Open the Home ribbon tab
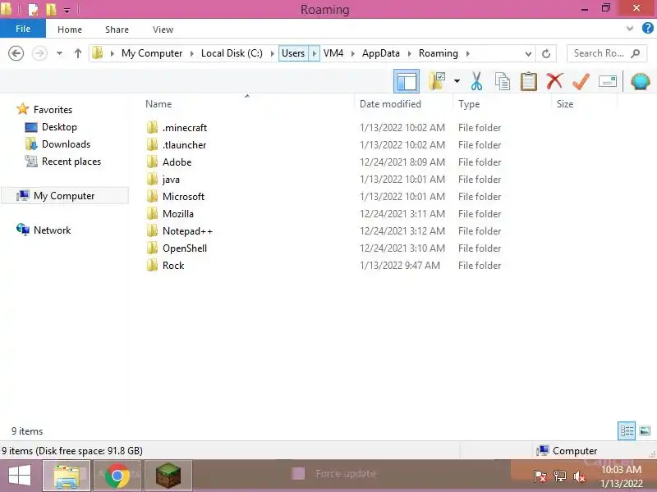The image size is (657, 492). pos(70,30)
